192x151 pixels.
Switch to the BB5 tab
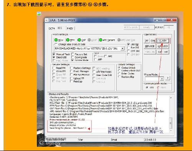click(60, 28)
